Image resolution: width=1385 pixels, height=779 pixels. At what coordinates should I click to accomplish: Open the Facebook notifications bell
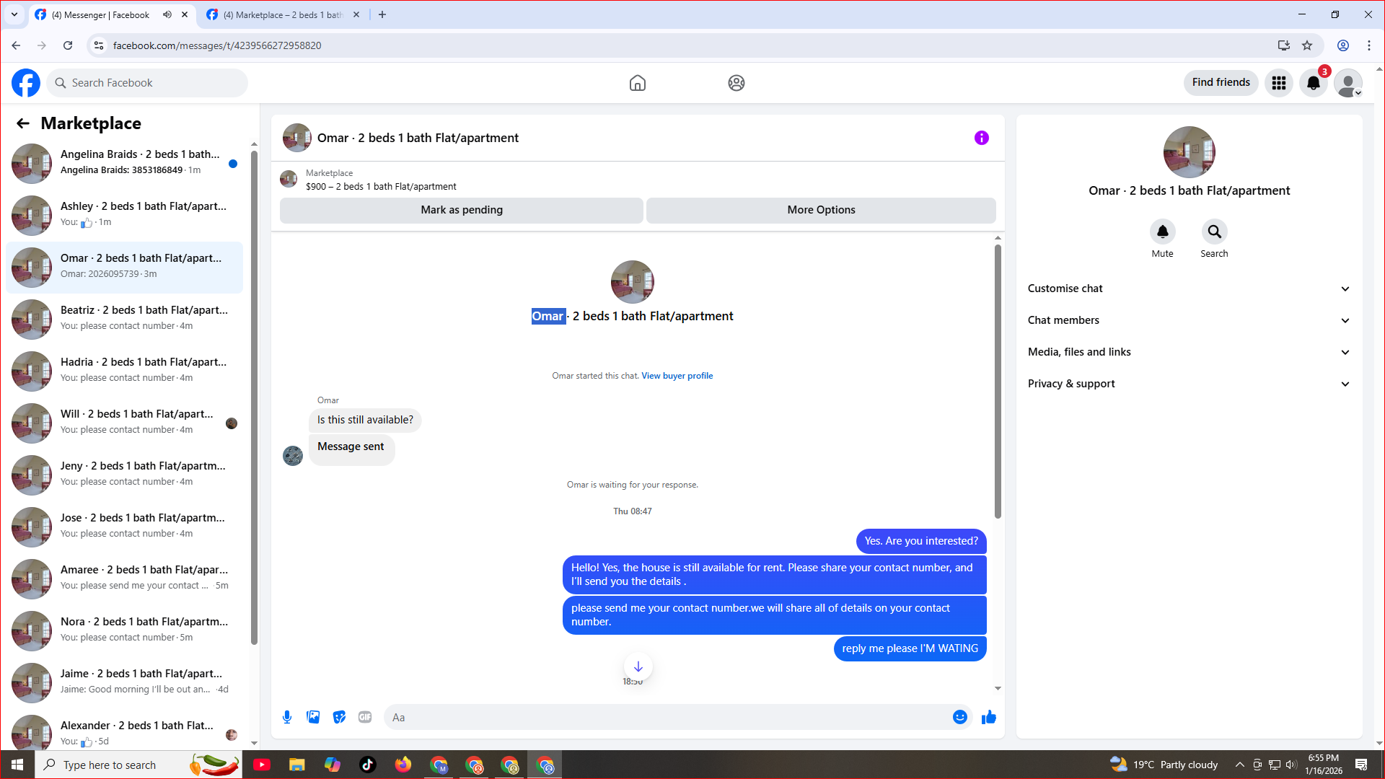[x=1313, y=83]
